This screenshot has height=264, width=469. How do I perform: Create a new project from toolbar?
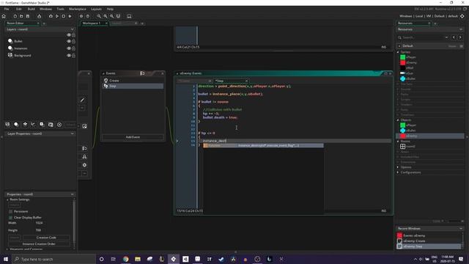(x=15, y=16)
